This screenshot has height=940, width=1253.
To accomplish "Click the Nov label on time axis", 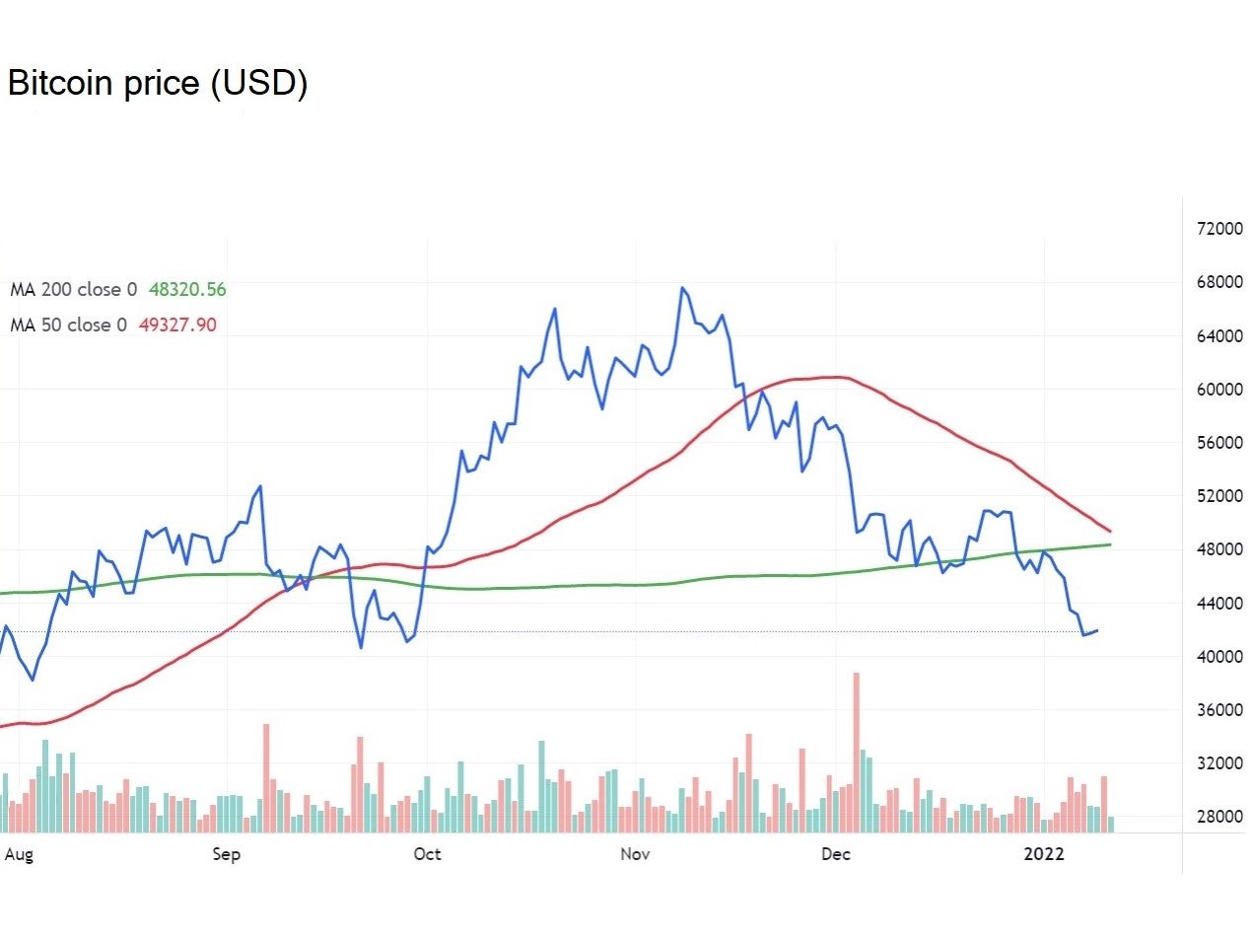I will coord(635,854).
